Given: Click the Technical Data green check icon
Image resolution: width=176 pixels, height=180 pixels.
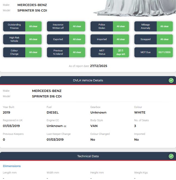Looking at the screenshot, I should tap(171, 156).
